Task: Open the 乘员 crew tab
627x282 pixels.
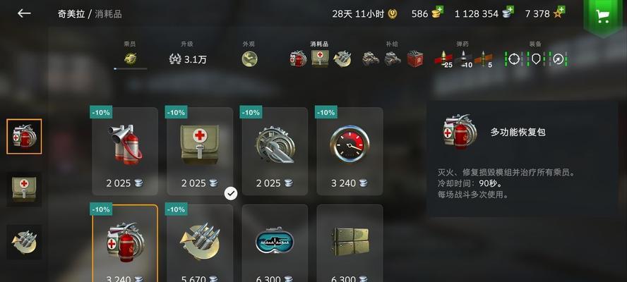Action: (130, 55)
